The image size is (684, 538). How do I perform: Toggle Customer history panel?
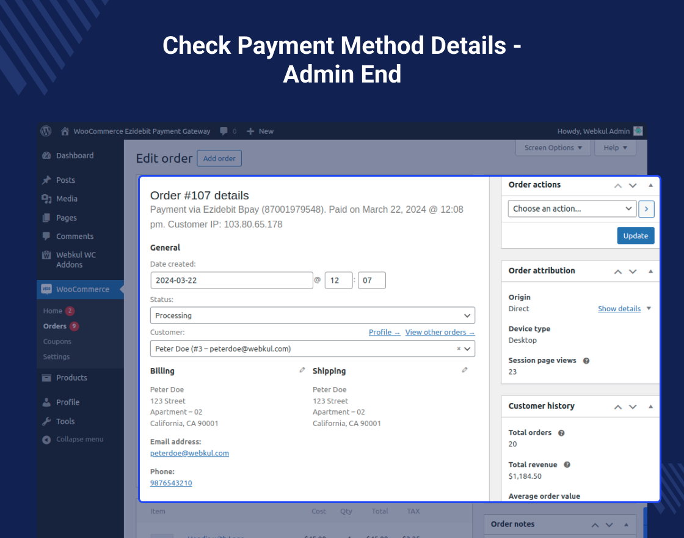pyautogui.click(x=650, y=407)
